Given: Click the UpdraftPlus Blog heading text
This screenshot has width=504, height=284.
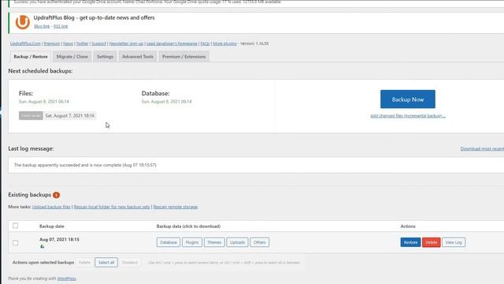Looking at the screenshot, I should click(x=94, y=17).
